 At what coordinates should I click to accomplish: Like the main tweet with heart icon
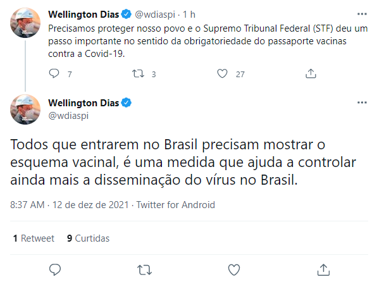[234, 269]
